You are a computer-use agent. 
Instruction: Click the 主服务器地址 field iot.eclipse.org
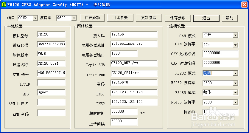coord(134,44)
